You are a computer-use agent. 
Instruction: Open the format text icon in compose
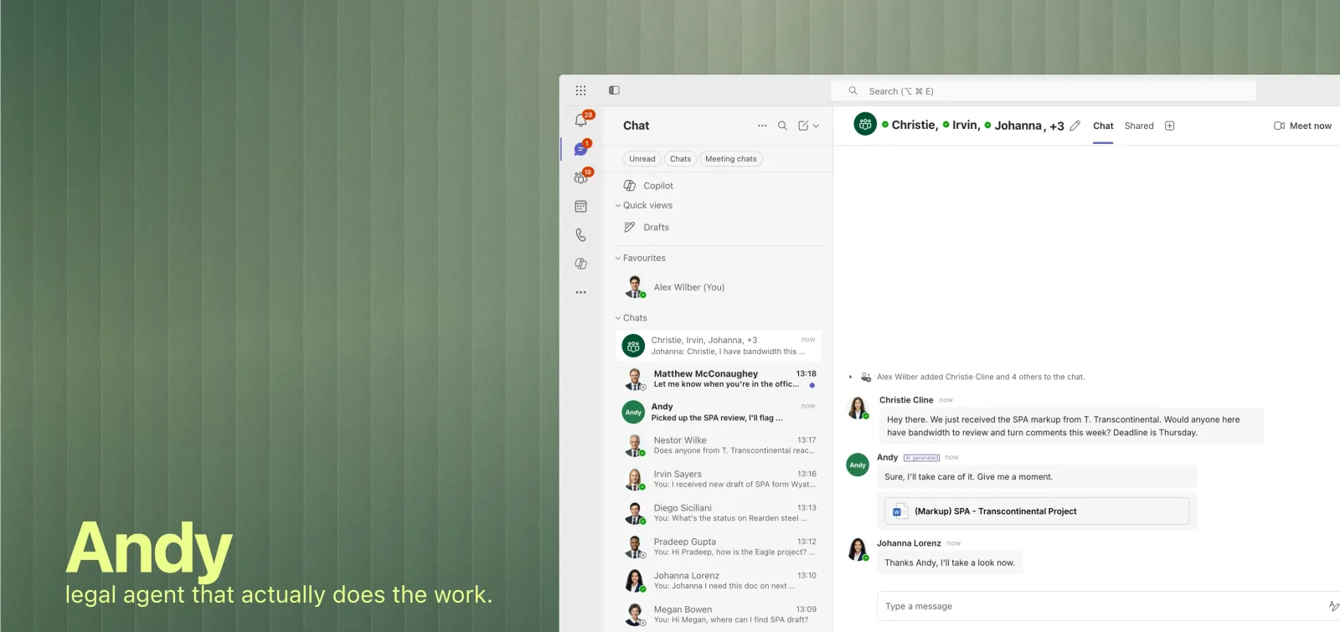pos(1333,606)
